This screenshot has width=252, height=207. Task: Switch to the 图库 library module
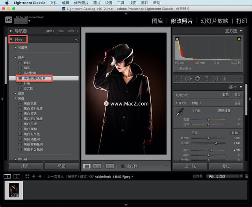pos(157,21)
